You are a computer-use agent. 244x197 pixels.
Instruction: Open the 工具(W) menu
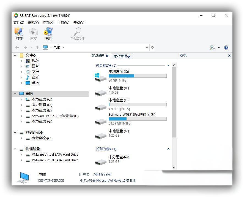(x=64, y=22)
